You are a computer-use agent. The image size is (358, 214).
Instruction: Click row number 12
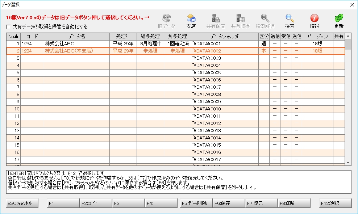click(x=13, y=123)
